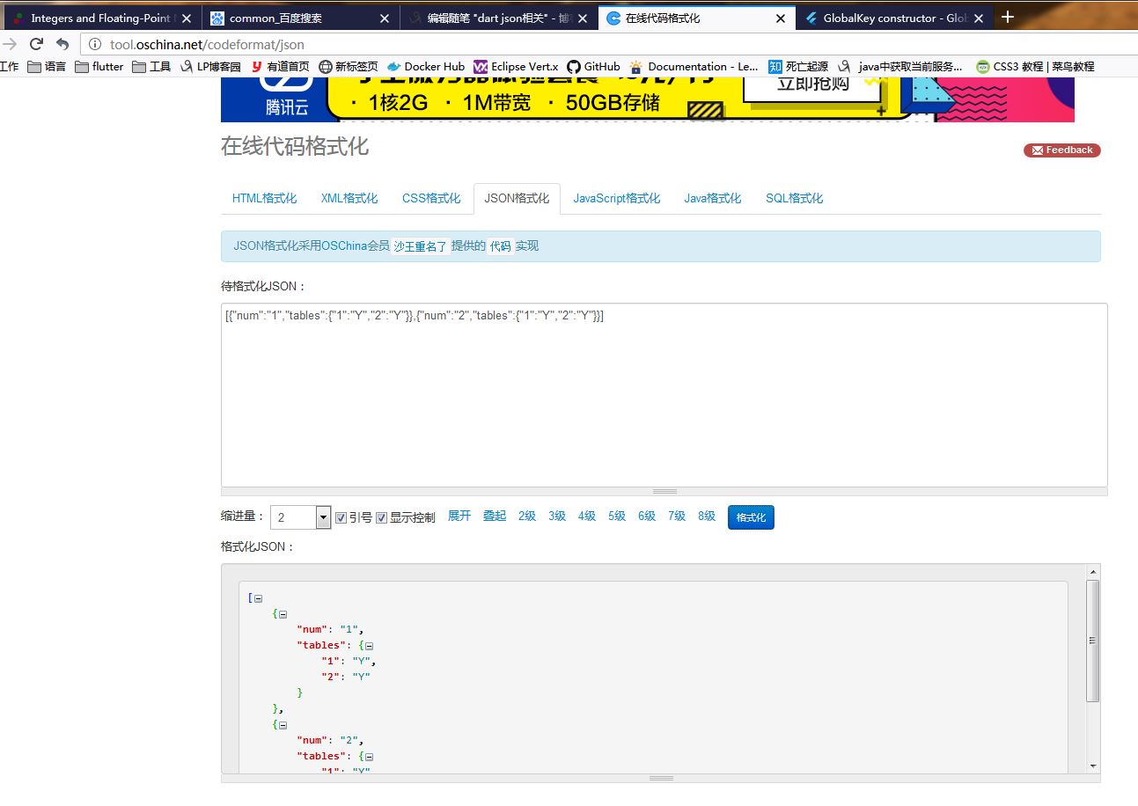Open the Docker Hub bookmark
The image size is (1138, 806).
426,67
